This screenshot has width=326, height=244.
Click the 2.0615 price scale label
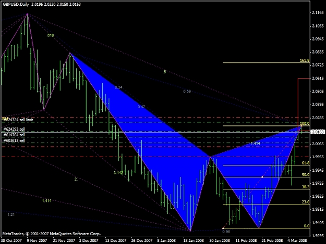[318, 79]
